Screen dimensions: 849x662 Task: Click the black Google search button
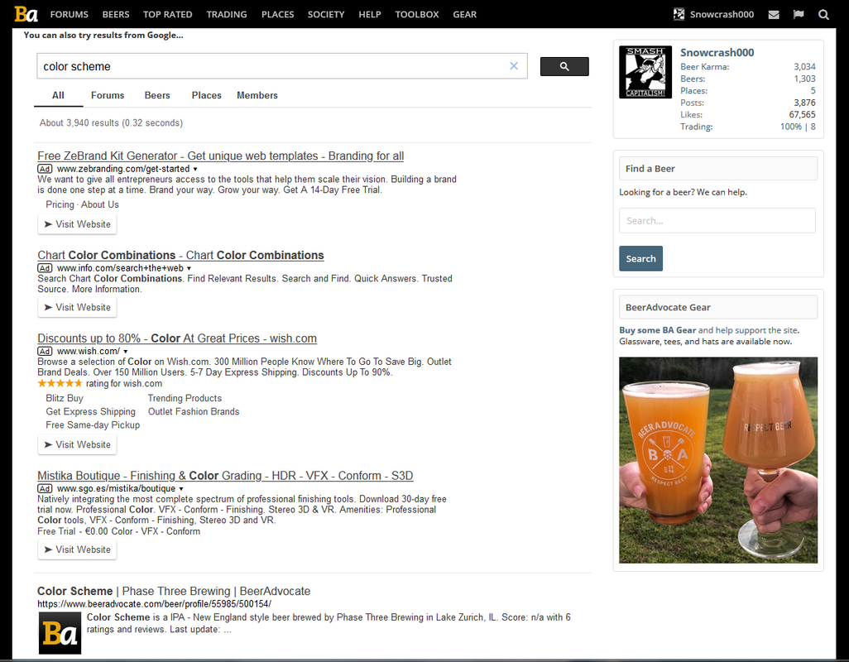pos(564,66)
